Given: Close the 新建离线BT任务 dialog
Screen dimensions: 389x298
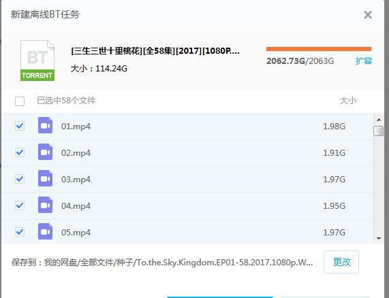Looking at the screenshot, I should point(368,15).
